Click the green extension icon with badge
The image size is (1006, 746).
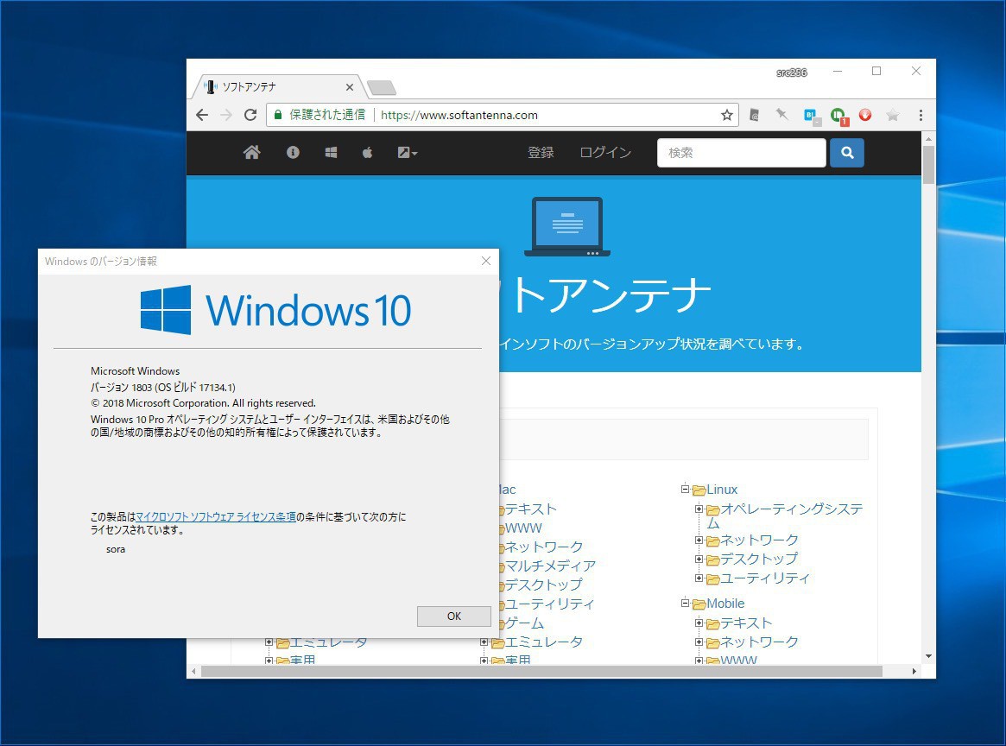pos(838,116)
